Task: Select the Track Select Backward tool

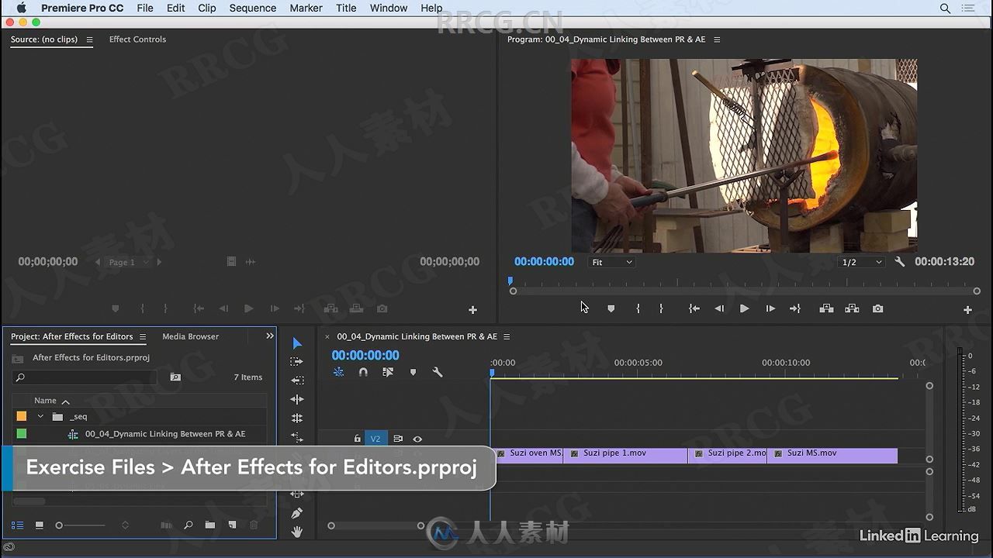Action: pyautogui.click(x=297, y=381)
